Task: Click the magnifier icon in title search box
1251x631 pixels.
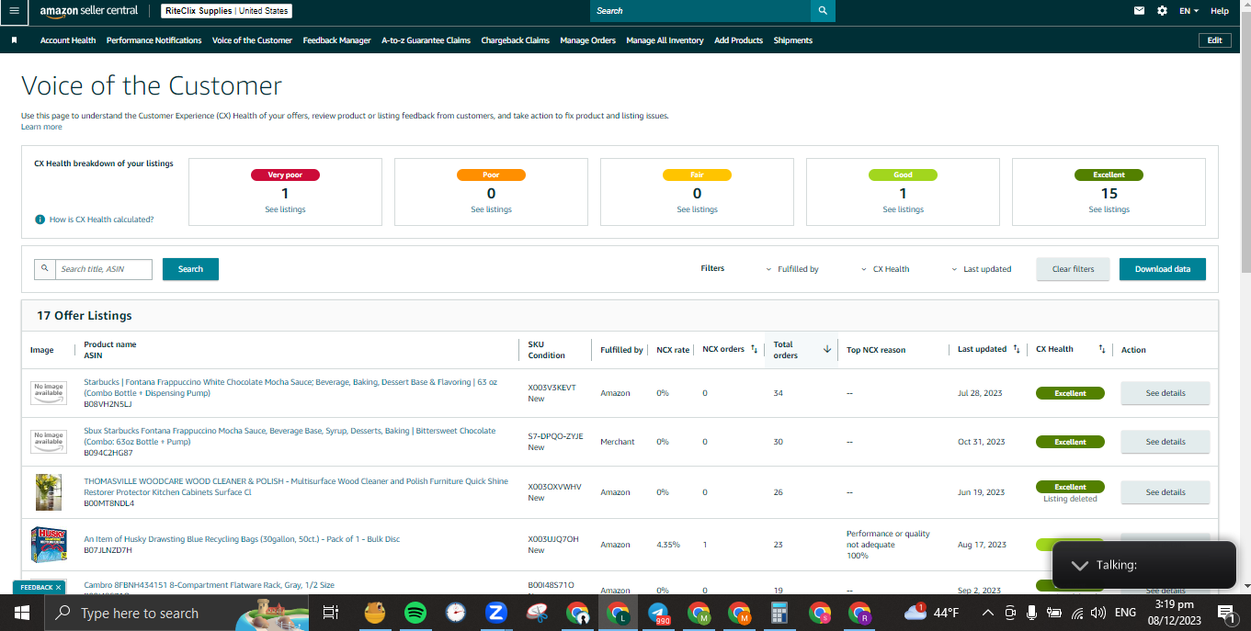Action: tap(45, 269)
